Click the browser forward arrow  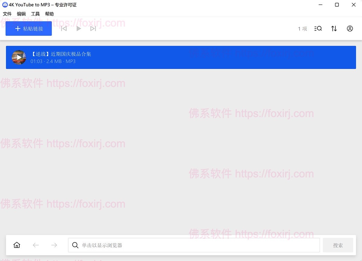(x=54, y=245)
